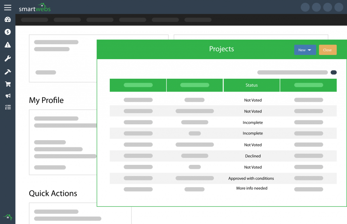
Task: Click the Close button on the Projects dialog
Action: pyautogui.click(x=327, y=49)
